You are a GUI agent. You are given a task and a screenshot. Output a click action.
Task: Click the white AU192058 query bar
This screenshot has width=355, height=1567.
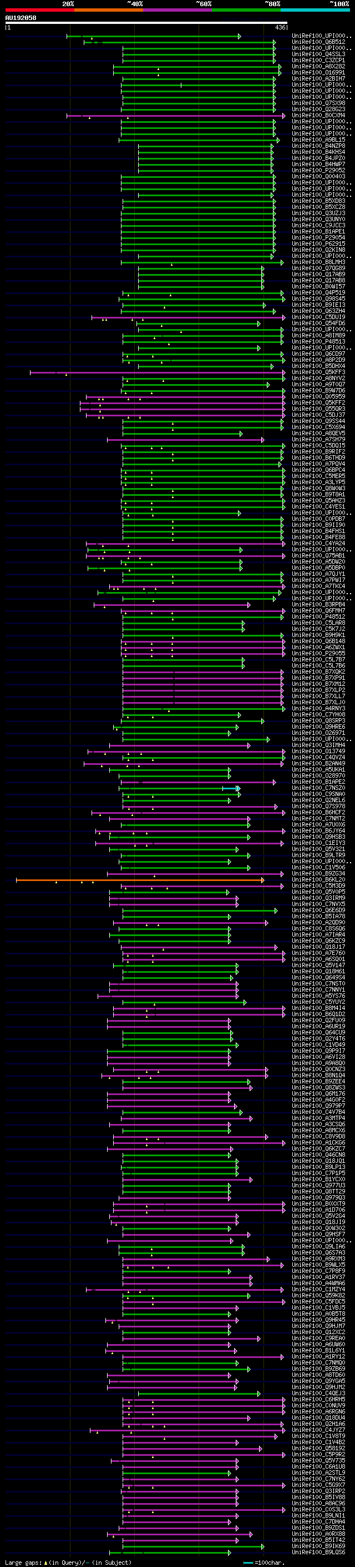point(146,22)
